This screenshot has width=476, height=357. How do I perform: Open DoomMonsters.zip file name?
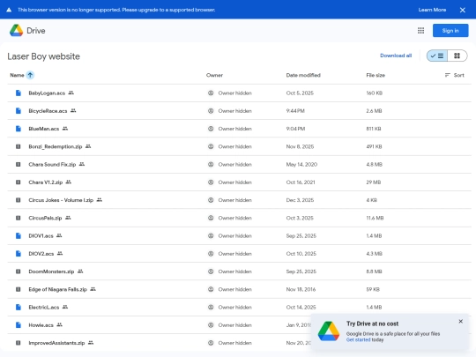(51, 271)
